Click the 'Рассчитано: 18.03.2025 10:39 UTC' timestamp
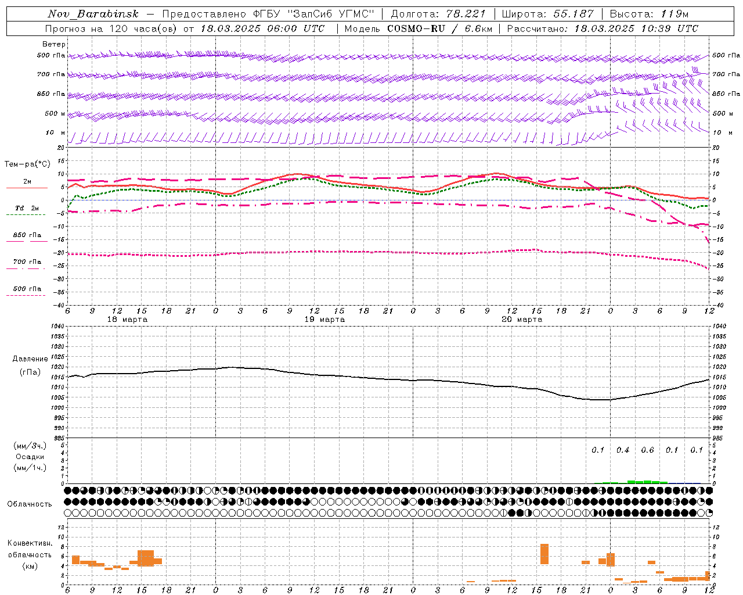 [x=603, y=28]
